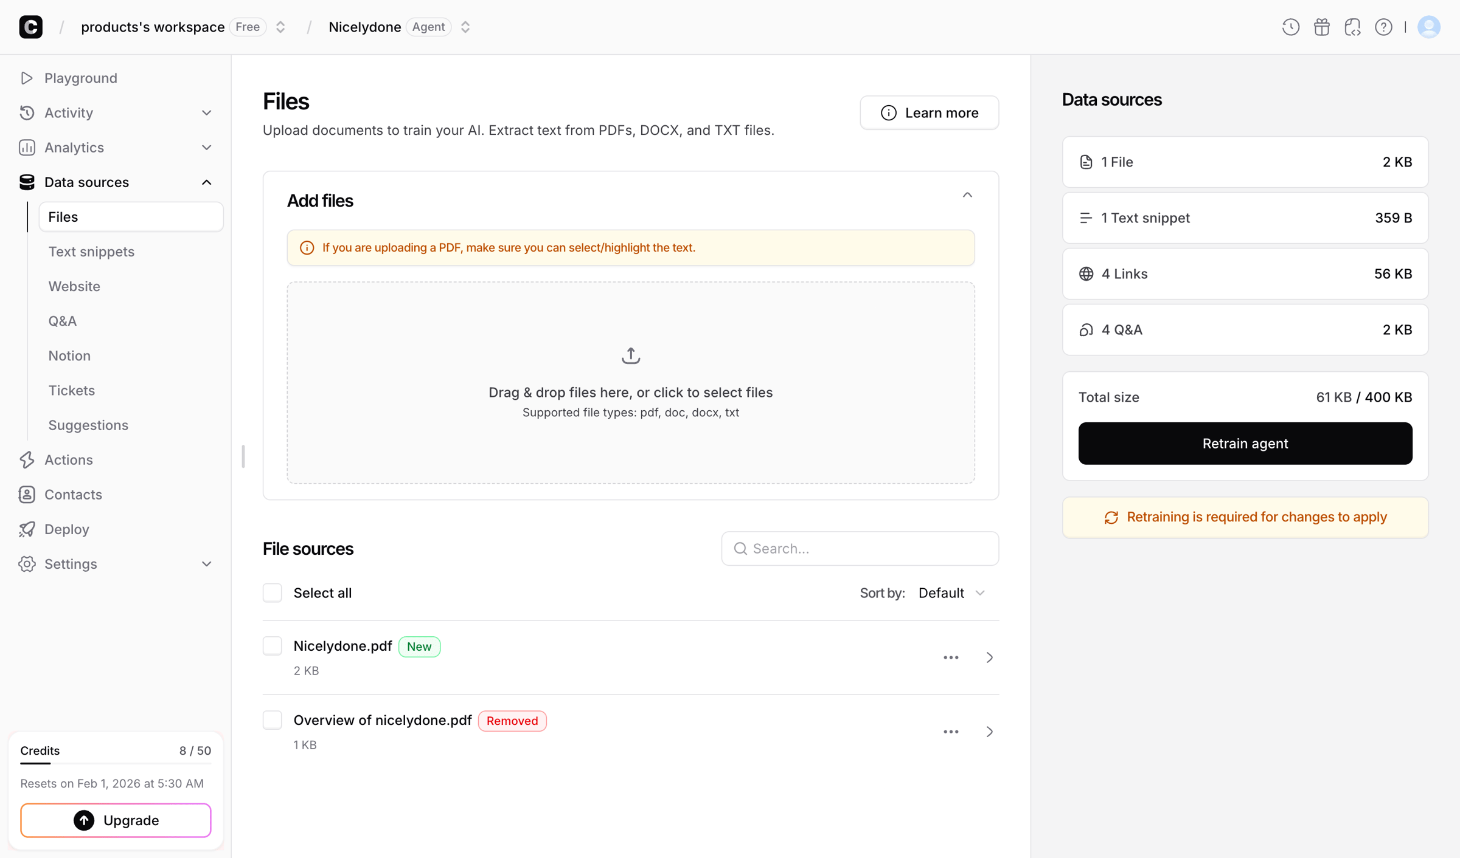Click the retraining refresh icon
The height and width of the screenshot is (858, 1460).
pyautogui.click(x=1111, y=517)
